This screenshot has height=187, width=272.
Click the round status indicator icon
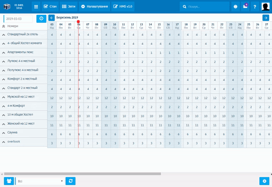click(x=235, y=7)
